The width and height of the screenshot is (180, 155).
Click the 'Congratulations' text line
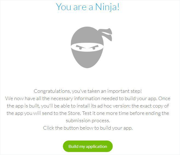coord(88,91)
